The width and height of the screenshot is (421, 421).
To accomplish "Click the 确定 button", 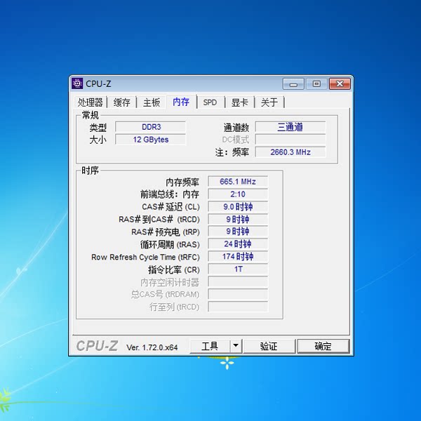I will click(323, 346).
